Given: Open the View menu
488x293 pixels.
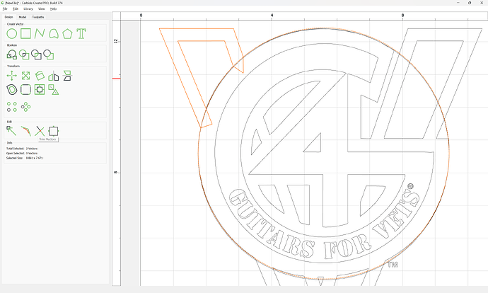Looking at the screenshot, I should tap(42, 9).
